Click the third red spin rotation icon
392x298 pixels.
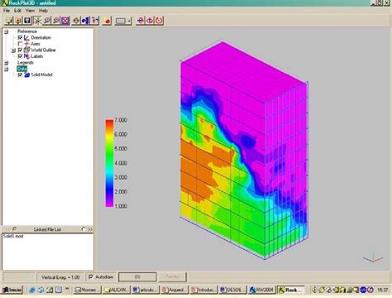click(160, 21)
